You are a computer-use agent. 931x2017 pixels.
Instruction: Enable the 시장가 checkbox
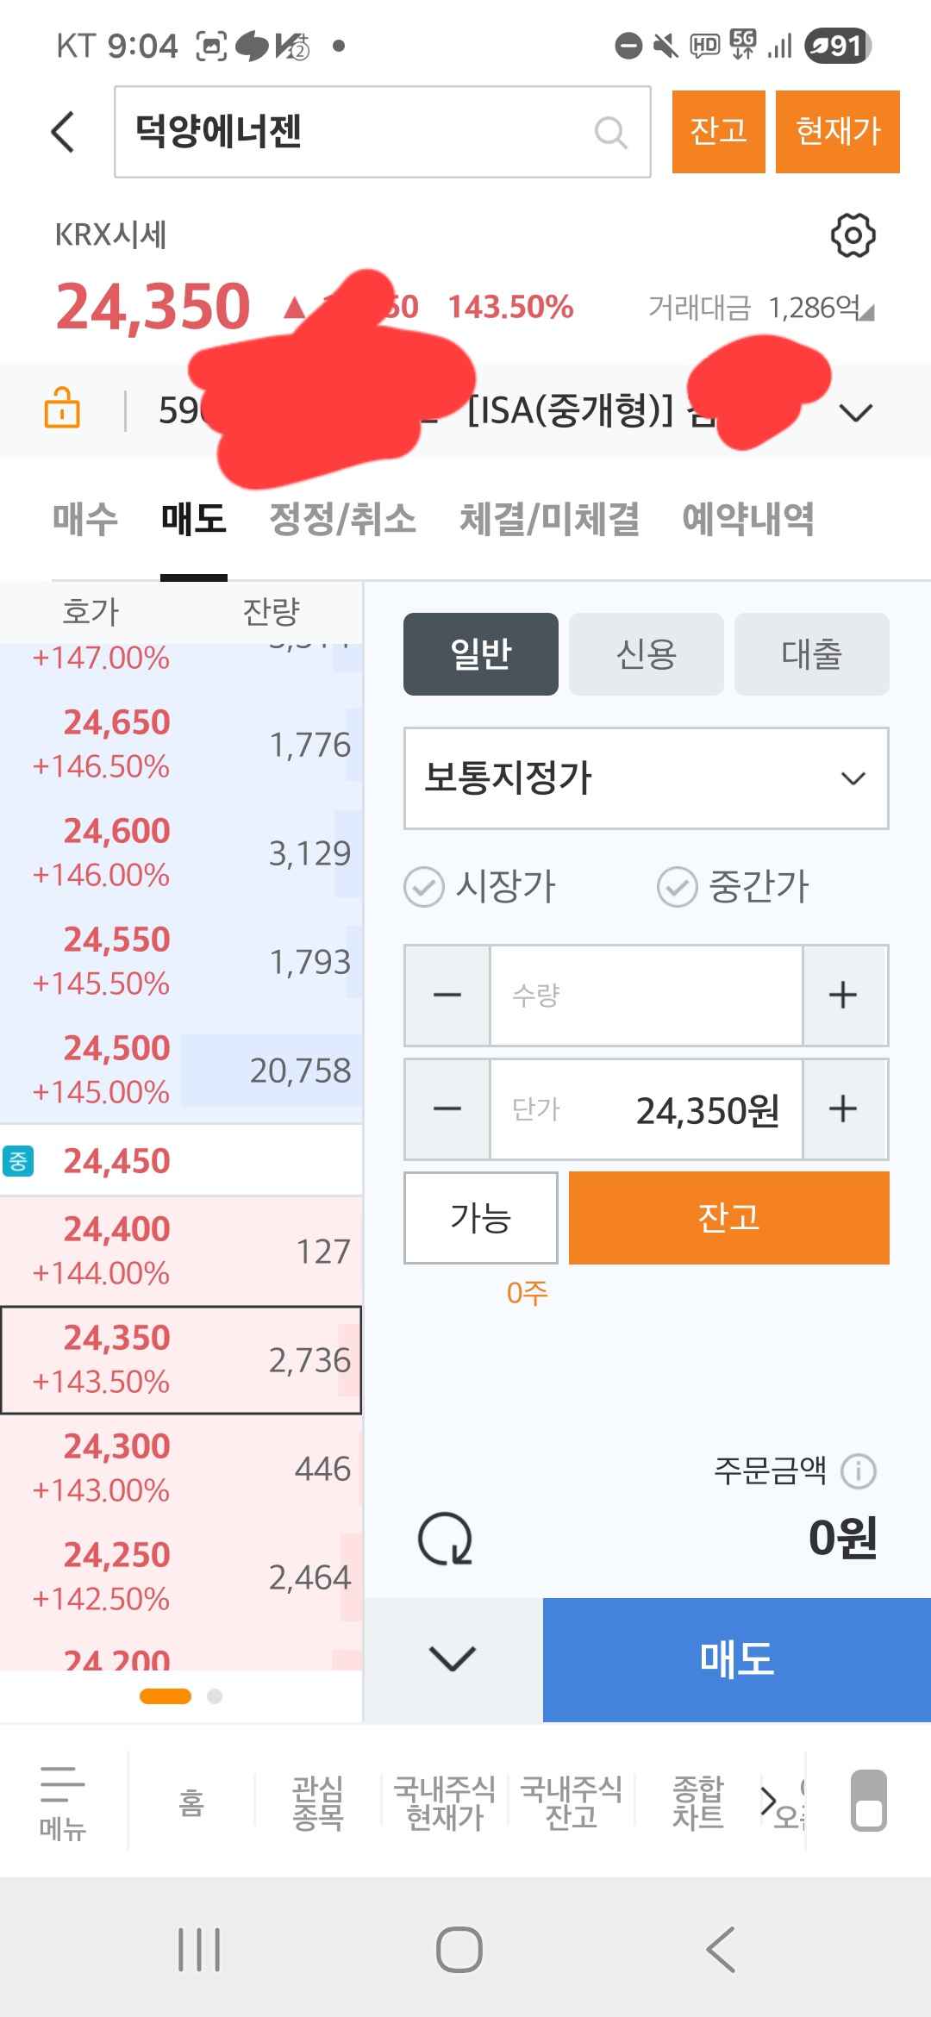point(424,887)
